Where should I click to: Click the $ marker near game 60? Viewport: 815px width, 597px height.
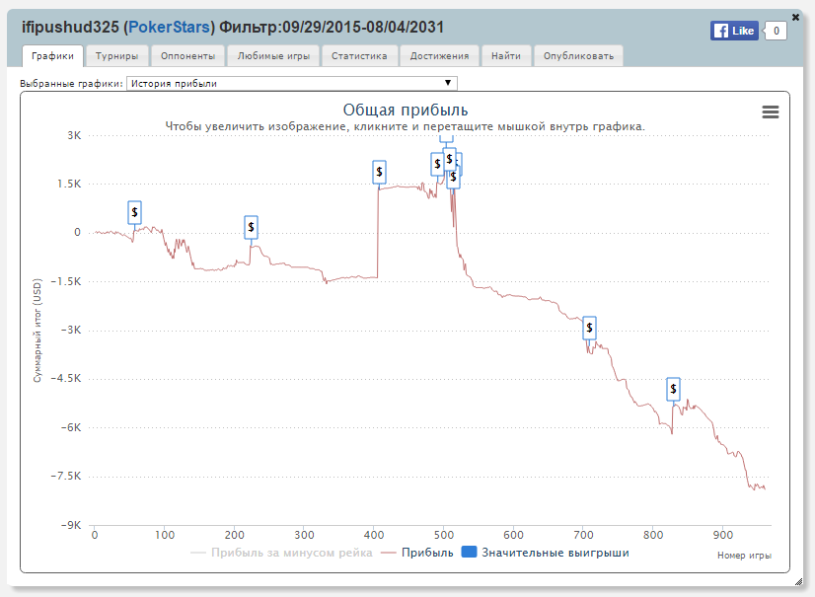(x=135, y=211)
